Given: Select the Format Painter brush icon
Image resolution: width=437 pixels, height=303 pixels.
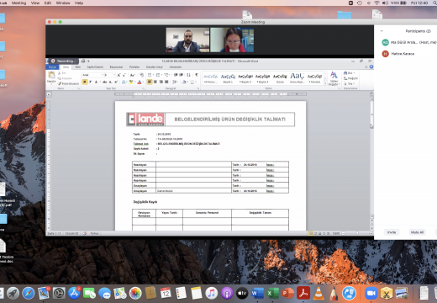Looking at the screenshot, I should pyautogui.click(x=60, y=84).
